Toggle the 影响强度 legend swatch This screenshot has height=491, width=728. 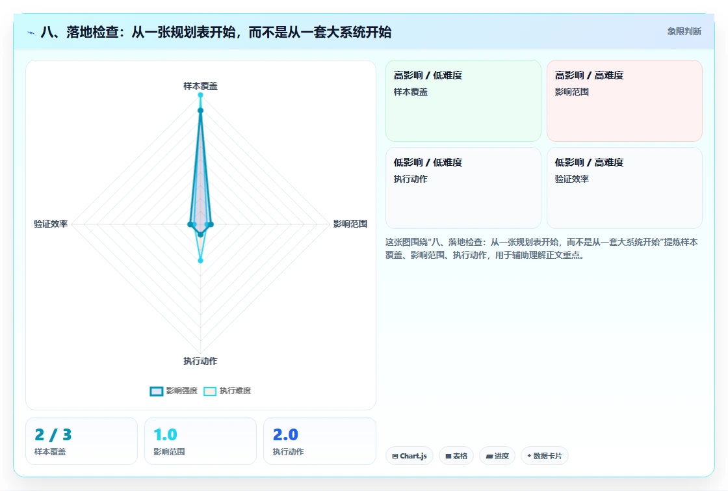pos(157,391)
